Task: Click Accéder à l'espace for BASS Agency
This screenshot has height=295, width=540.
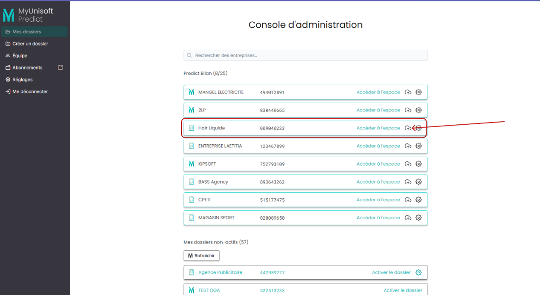Action: coord(378,182)
